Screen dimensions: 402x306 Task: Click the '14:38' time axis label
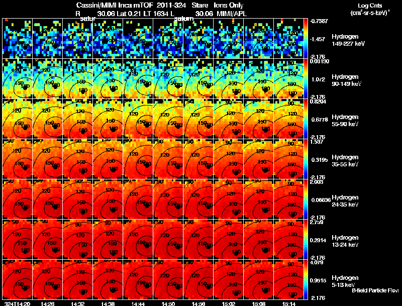coord(108,303)
